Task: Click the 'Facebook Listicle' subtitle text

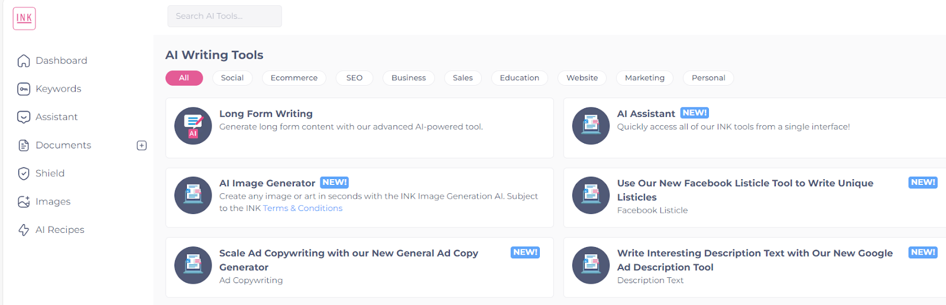Action: coord(653,210)
